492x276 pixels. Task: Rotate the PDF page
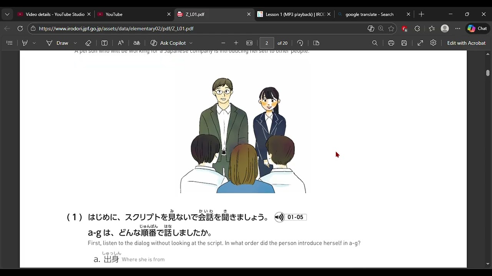300,43
